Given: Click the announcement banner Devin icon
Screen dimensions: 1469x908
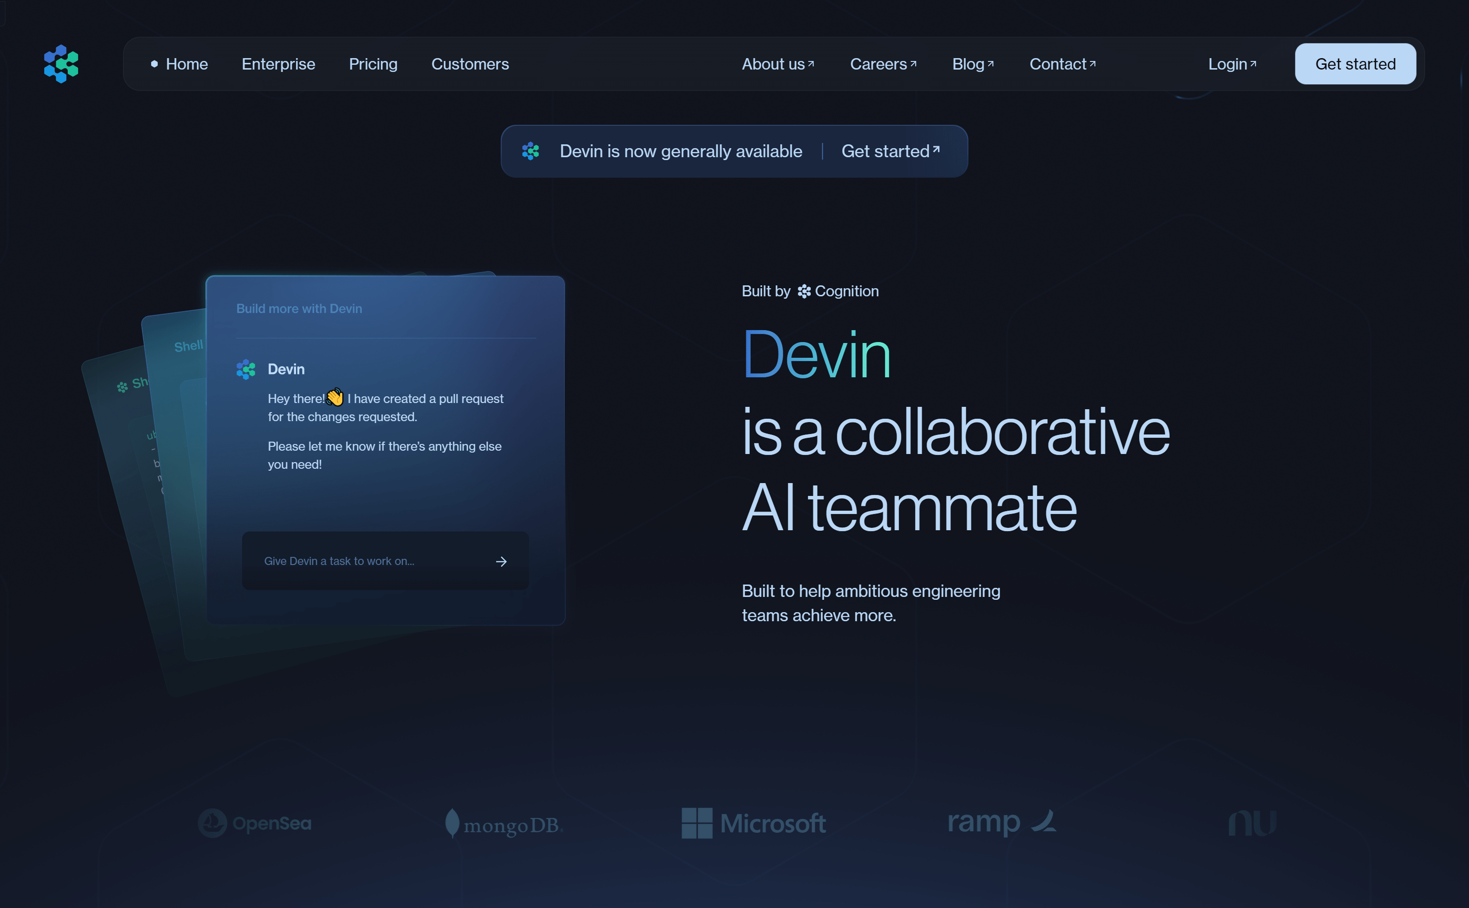Looking at the screenshot, I should point(533,150).
